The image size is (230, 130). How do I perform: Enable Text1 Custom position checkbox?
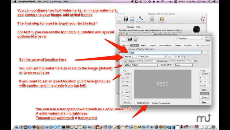(x=123, y=74)
